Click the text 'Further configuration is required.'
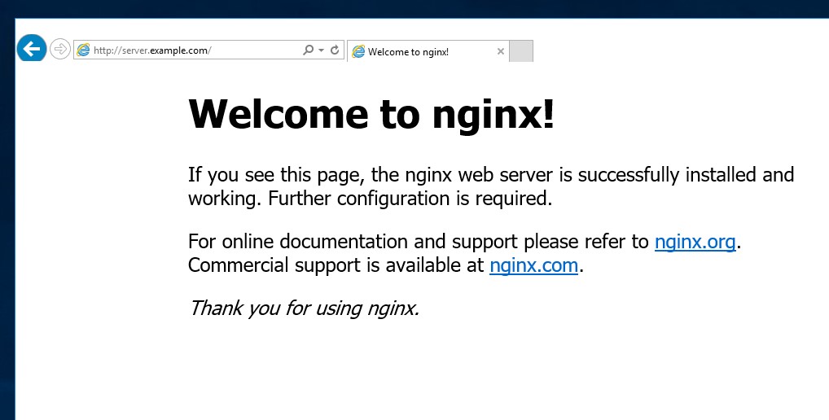 pyautogui.click(x=410, y=199)
